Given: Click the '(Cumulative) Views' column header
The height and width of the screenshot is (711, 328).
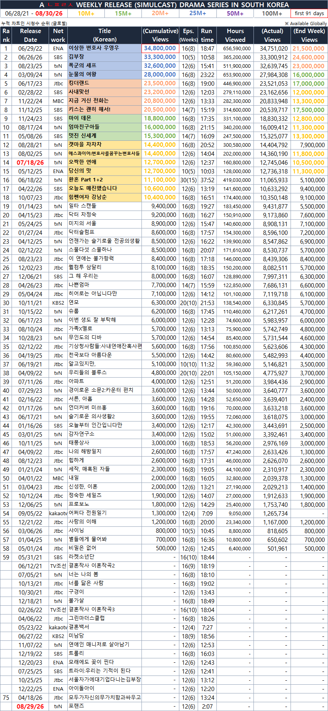Looking at the screenshot, I should point(160,35).
